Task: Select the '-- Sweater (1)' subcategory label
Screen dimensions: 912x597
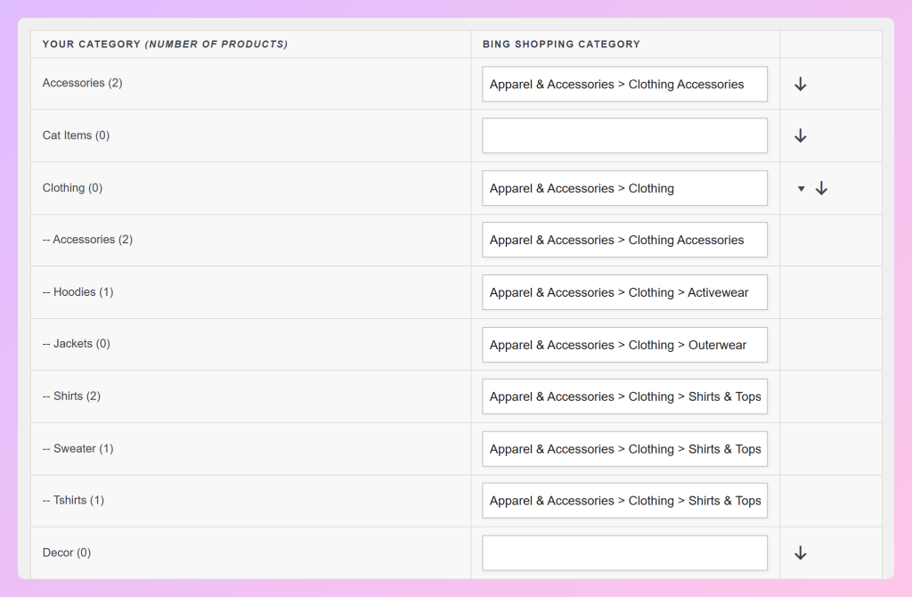Action: point(78,448)
